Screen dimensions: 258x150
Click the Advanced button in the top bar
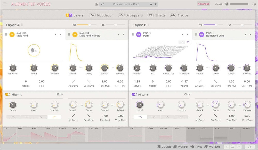tap(203, 4)
